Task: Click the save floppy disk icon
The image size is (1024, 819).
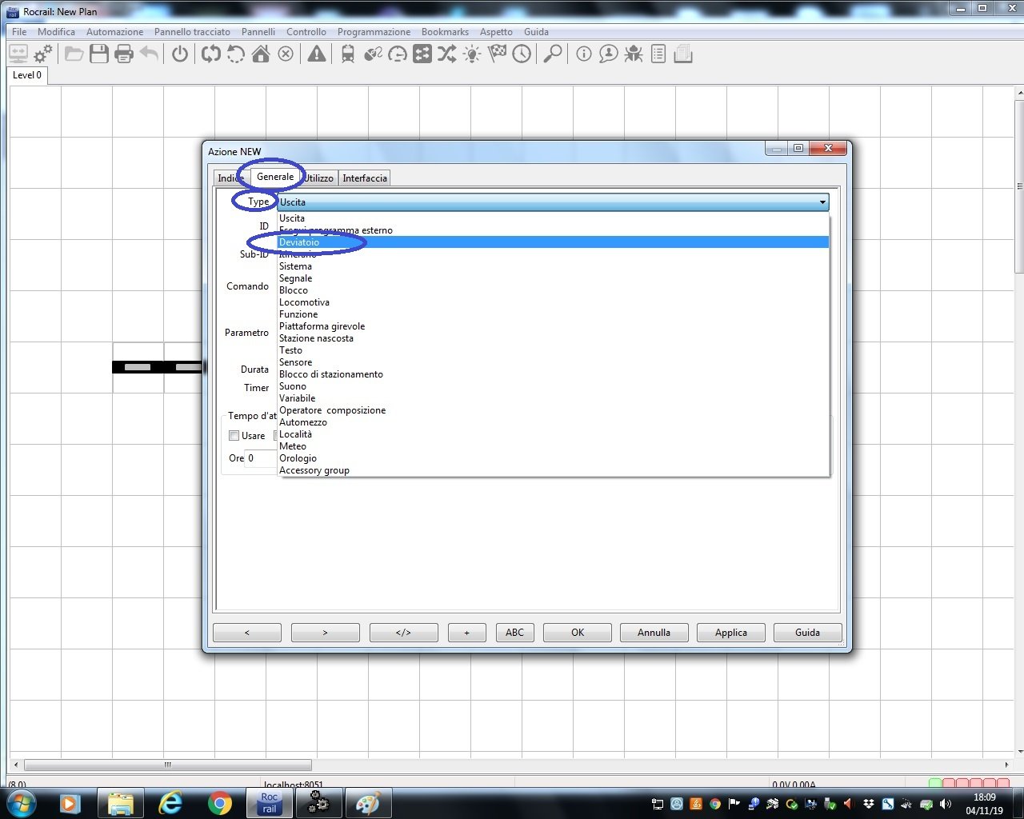Action: pos(99,54)
